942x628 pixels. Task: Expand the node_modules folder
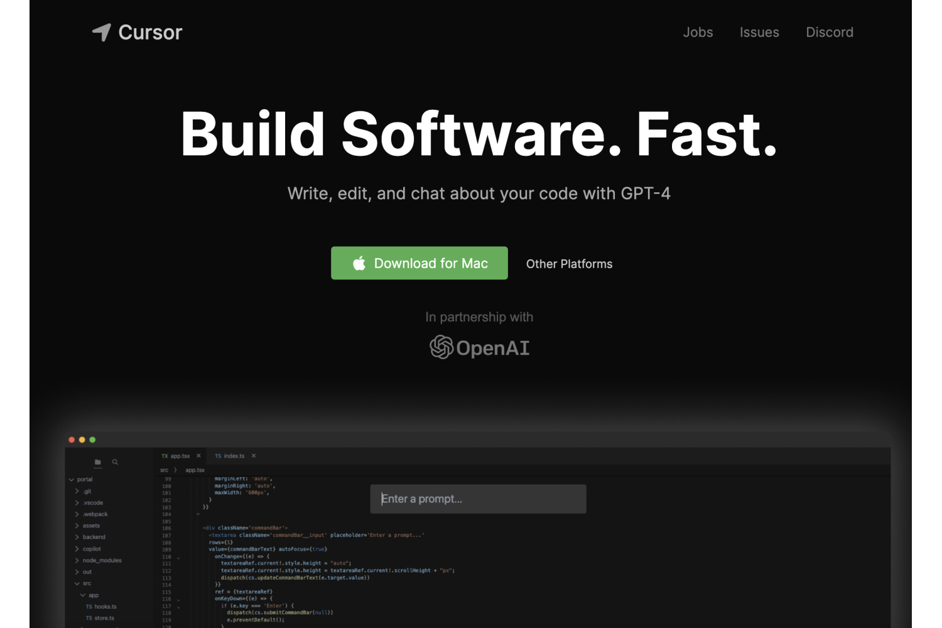(77, 560)
